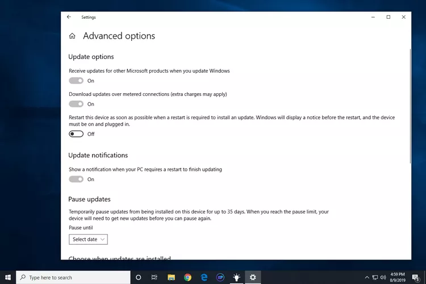Enable restart this device as soon as possible
The height and width of the screenshot is (284, 426).
76,134
